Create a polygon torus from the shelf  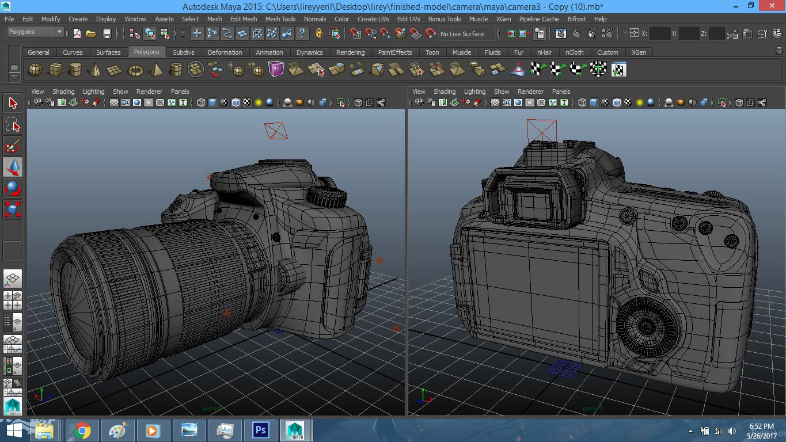click(135, 70)
